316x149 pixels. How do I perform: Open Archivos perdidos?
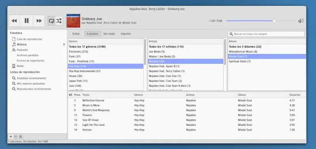tap(28, 55)
